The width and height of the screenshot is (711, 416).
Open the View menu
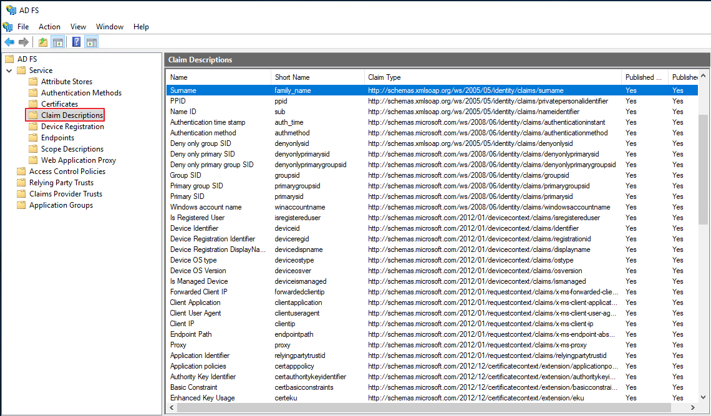78,27
